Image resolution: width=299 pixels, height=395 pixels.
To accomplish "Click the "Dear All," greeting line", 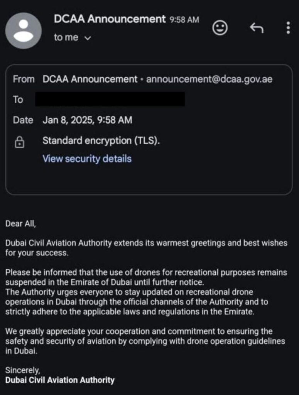I will point(20,223).
